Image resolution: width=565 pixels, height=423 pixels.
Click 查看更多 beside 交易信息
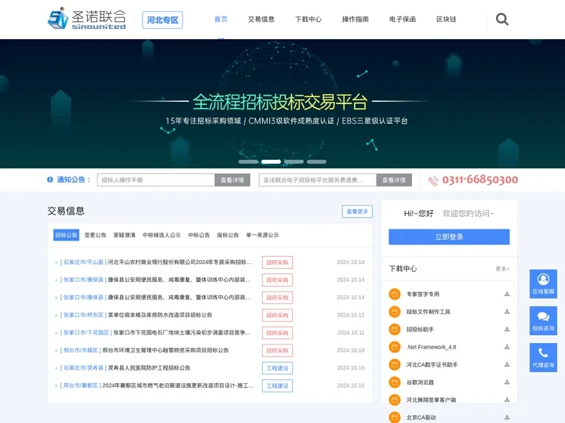357,211
